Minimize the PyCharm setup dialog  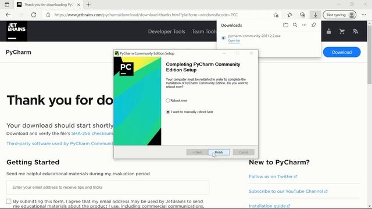coord(224,53)
